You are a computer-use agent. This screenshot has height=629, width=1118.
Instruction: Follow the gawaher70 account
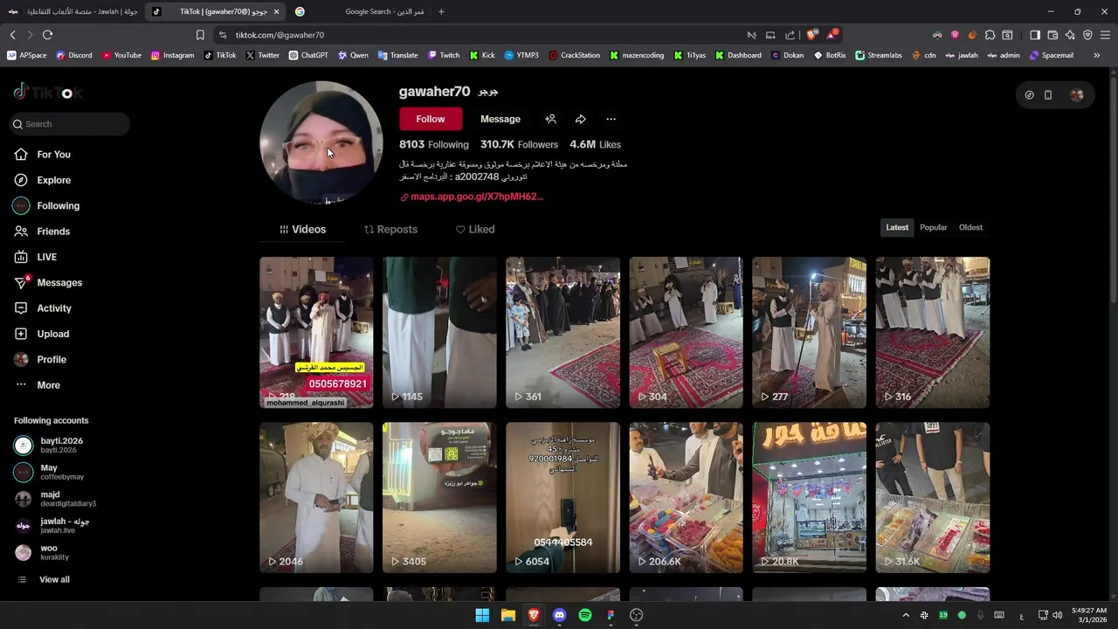coord(431,119)
